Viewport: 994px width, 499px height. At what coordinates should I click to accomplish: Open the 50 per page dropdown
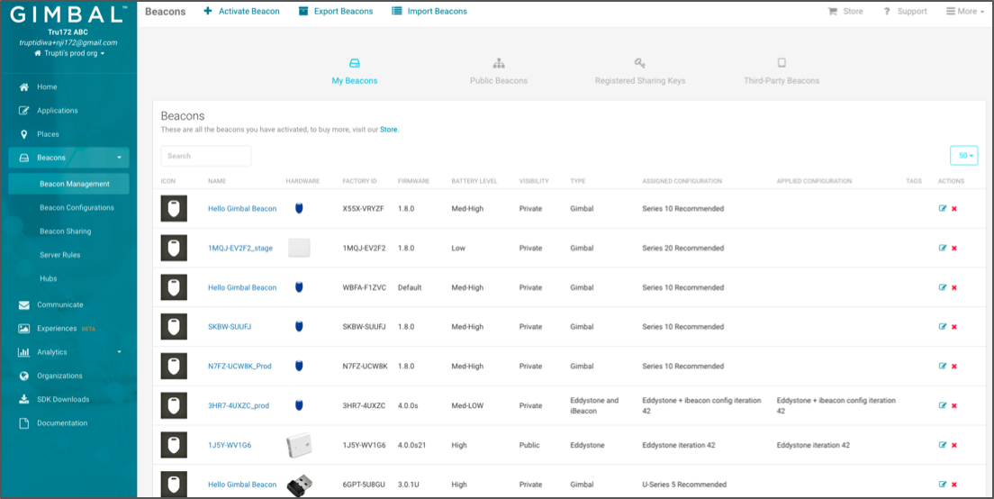pyautogui.click(x=963, y=156)
